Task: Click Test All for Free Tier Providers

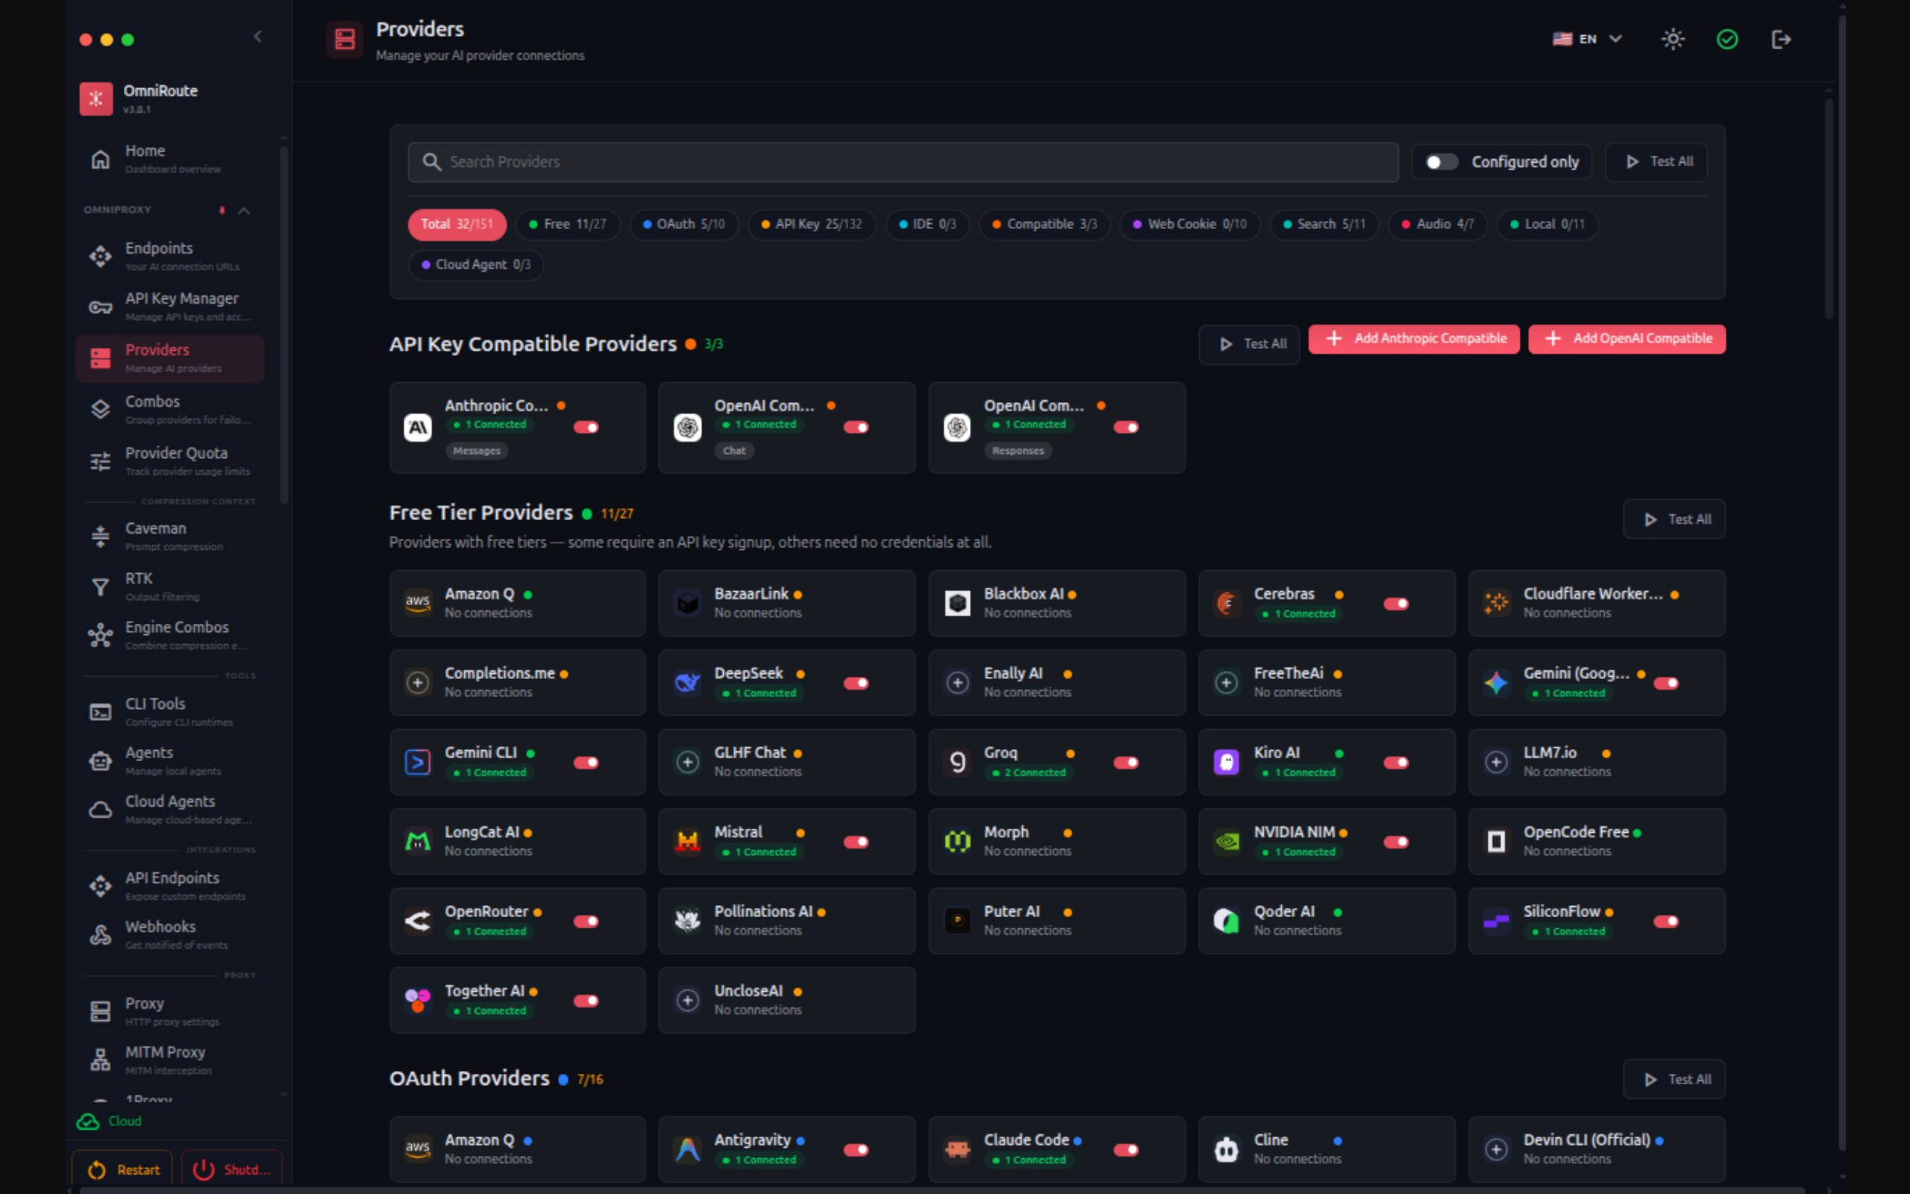Action: pos(1674,519)
